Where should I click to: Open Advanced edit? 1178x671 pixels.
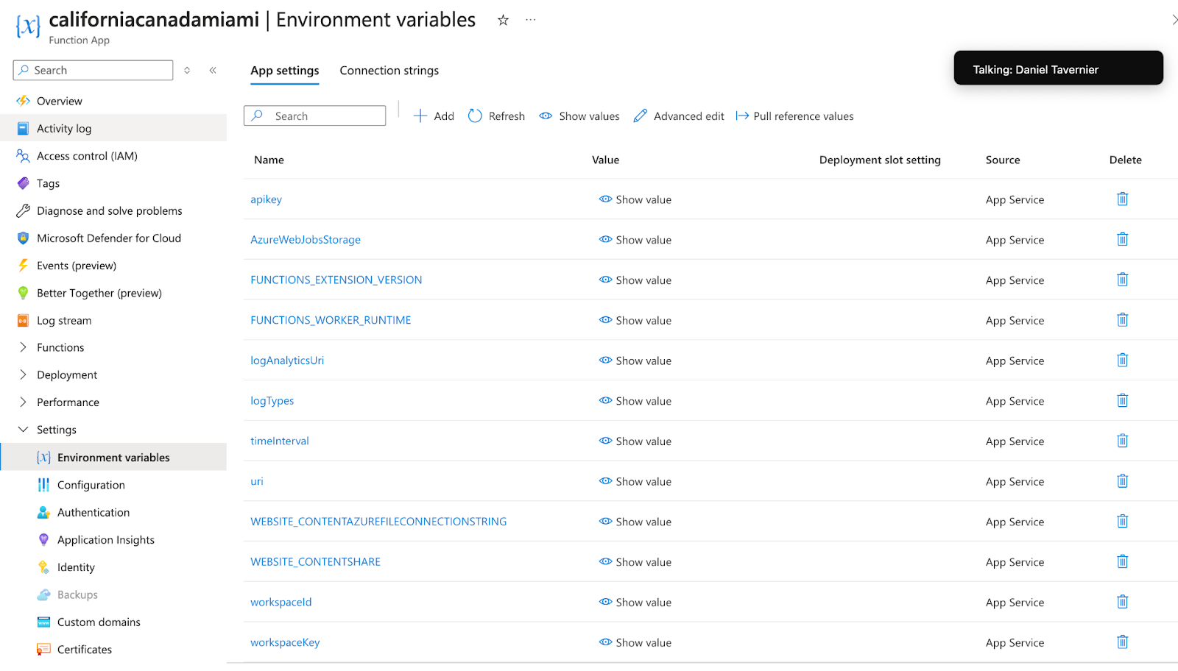pyautogui.click(x=679, y=116)
